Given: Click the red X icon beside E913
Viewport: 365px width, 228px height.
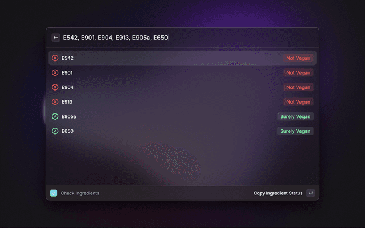Looking at the screenshot, I should [55, 102].
